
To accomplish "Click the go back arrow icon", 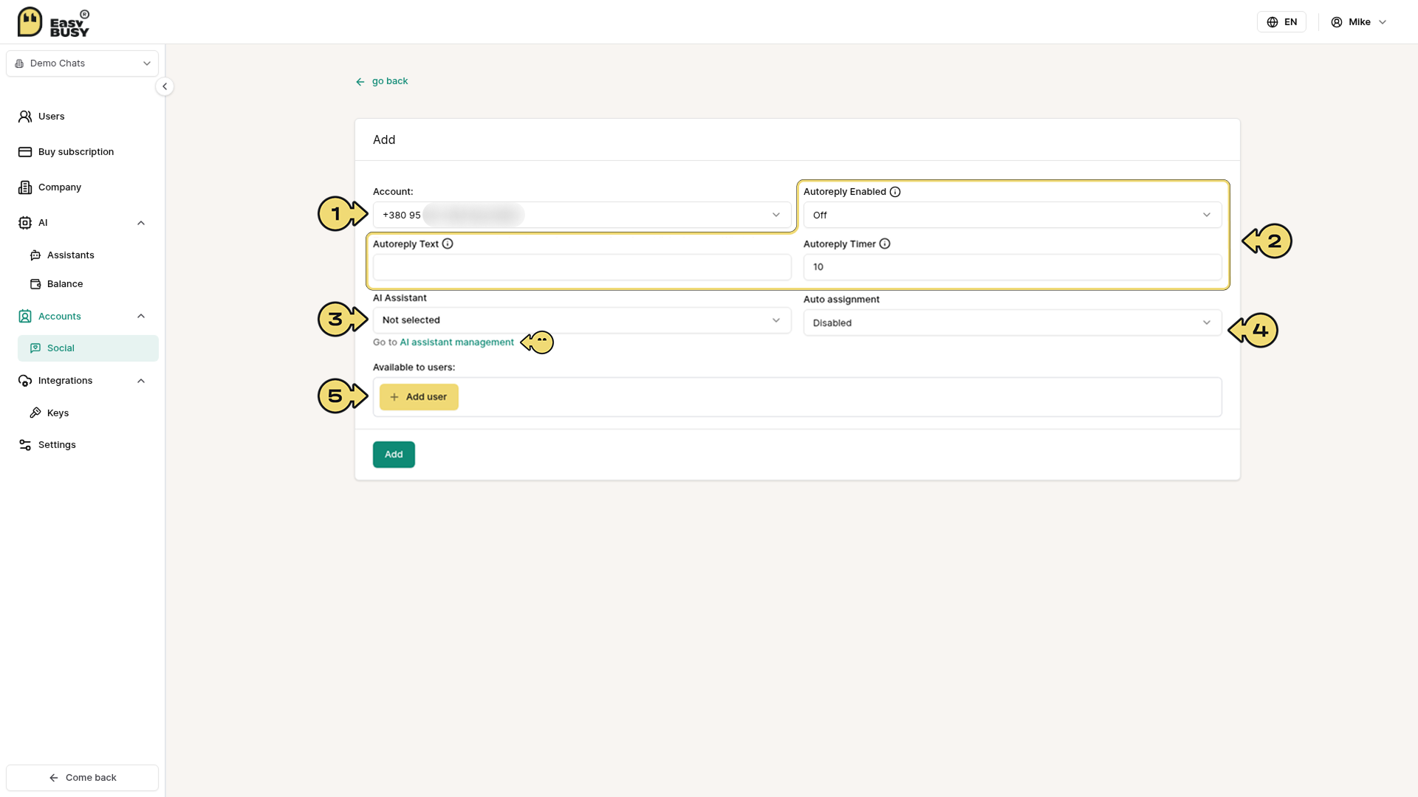I will (360, 82).
